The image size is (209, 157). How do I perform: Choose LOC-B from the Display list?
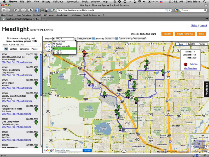point(59,51)
